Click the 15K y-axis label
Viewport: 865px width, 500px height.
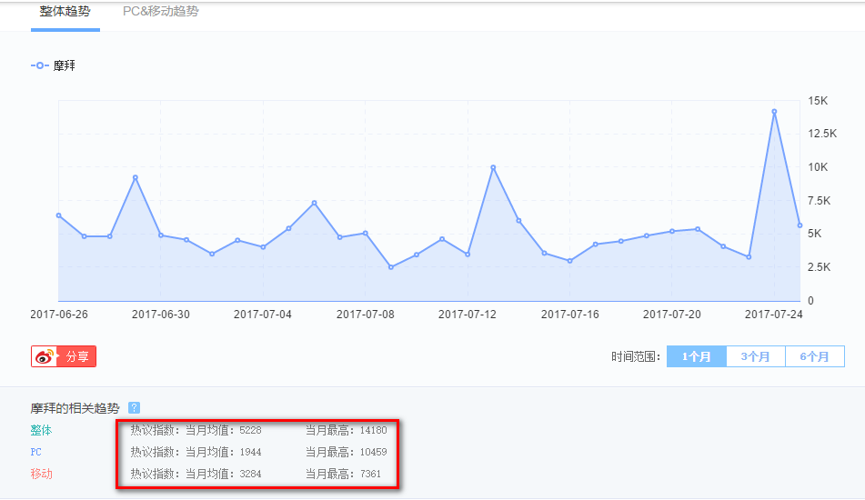point(817,101)
